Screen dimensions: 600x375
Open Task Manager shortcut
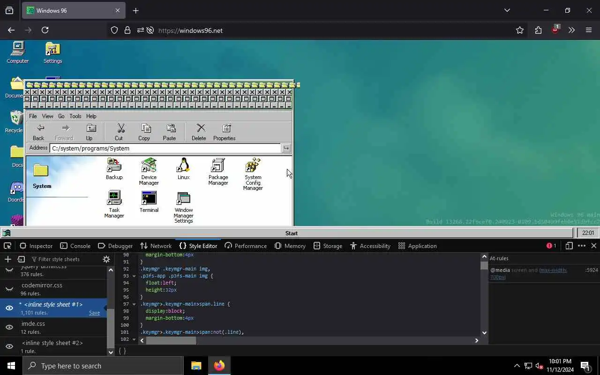114,204
